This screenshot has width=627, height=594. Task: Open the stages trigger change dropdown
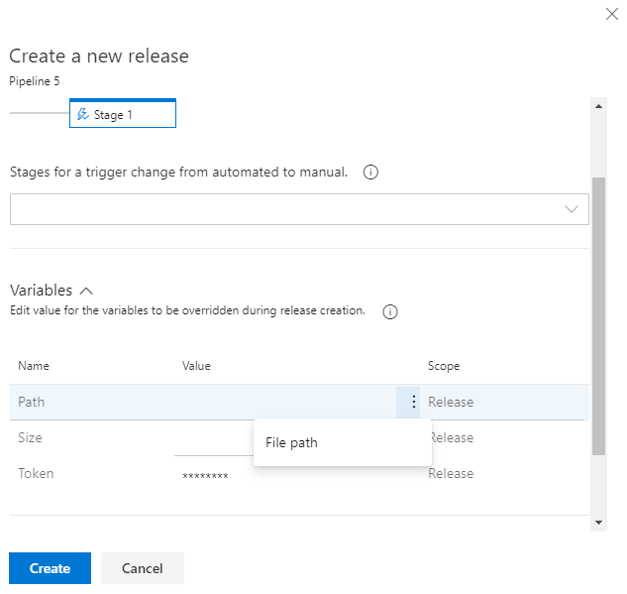coord(299,209)
